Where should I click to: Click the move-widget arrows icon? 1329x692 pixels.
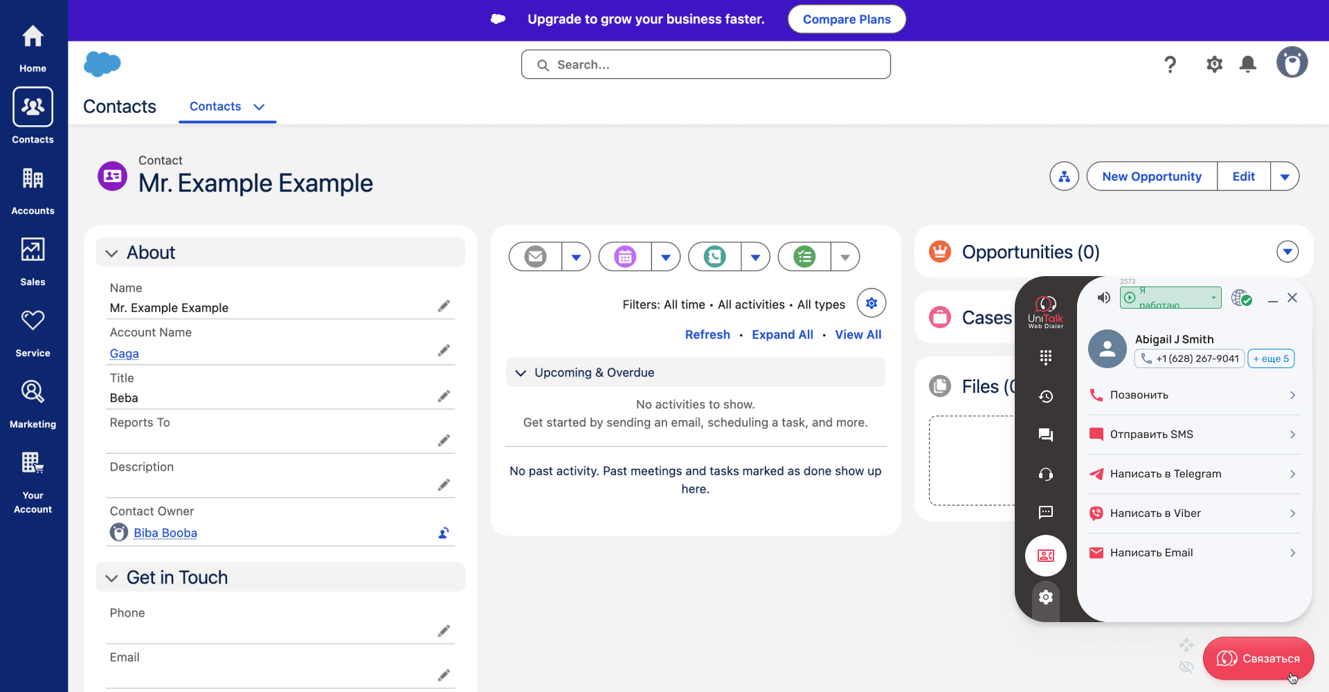(1186, 645)
